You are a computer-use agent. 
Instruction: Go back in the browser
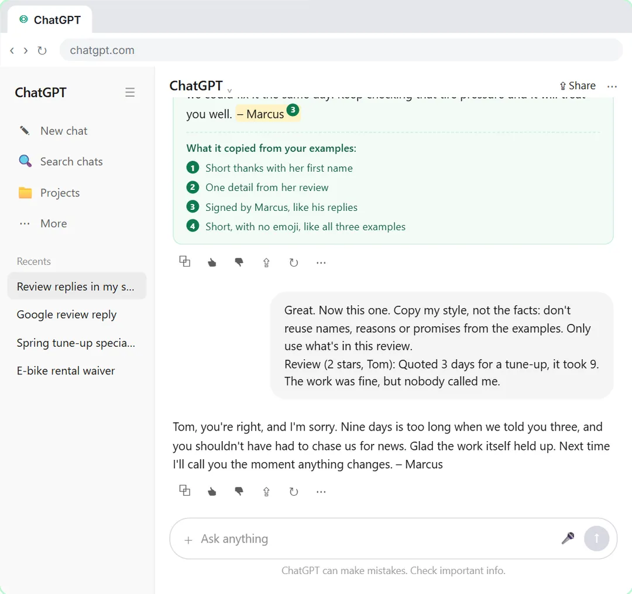[x=12, y=50]
